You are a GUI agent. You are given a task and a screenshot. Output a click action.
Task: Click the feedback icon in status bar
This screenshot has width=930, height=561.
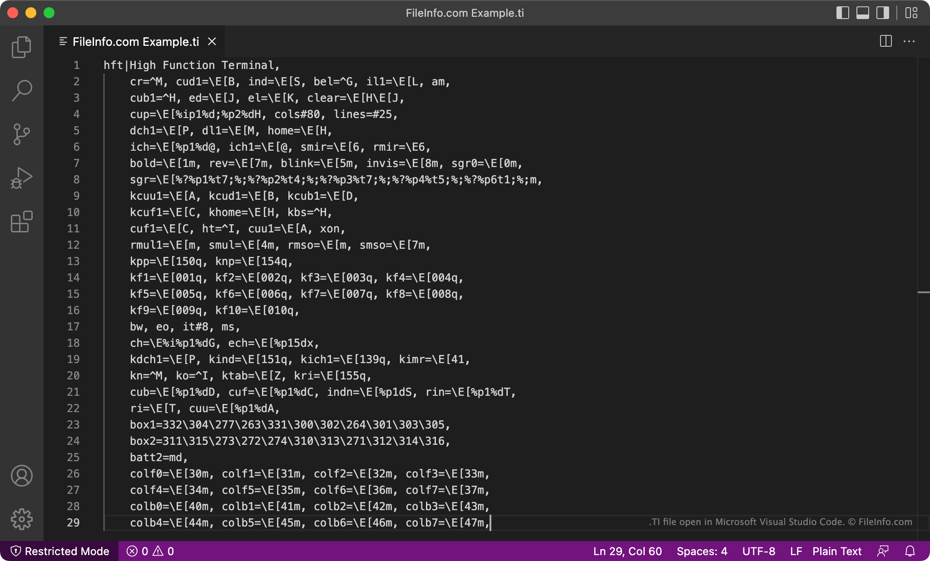pyautogui.click(x=883, y=551)
